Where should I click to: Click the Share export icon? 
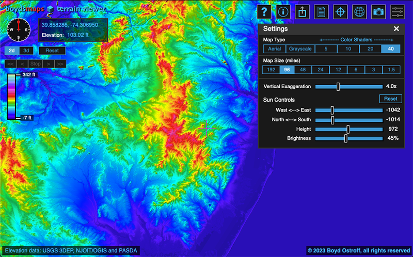302,11
